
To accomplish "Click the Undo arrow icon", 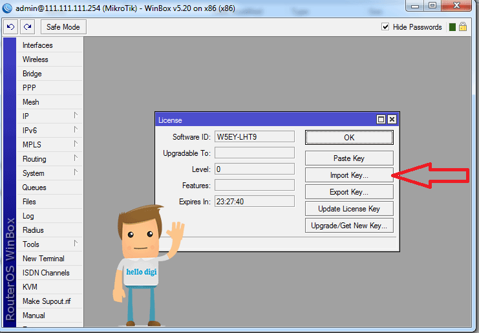I will coord(11,27).
